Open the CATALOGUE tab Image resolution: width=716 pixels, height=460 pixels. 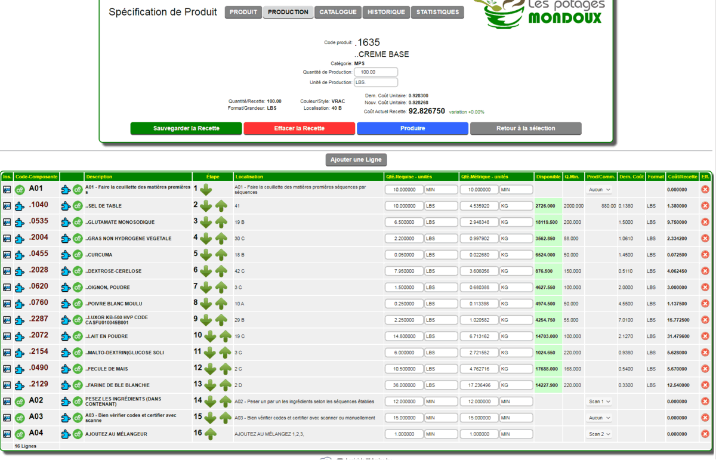point(338,12)
